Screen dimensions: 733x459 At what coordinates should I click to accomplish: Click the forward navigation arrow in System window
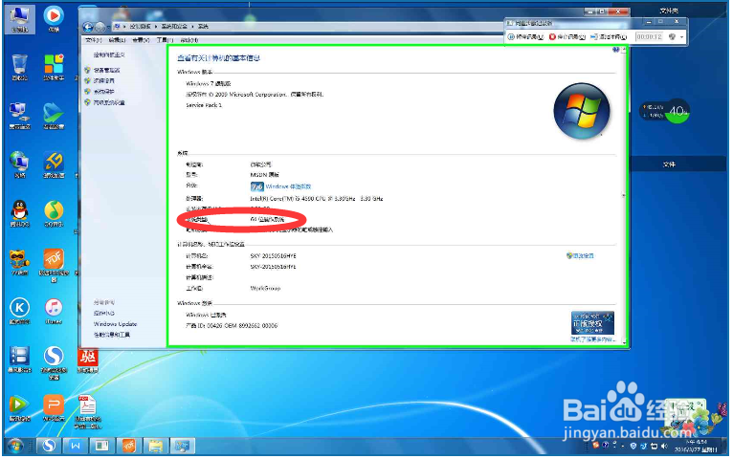click(100, 27)
